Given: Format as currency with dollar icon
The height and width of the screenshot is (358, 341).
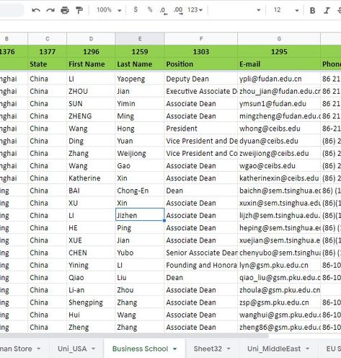Looking at the screenshot, I should coord(136,9).
